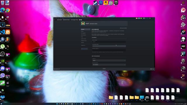The width and height of the screenshot is (187, 105).
Task: Open add game button at Steam bottom left
Action: 57,69
